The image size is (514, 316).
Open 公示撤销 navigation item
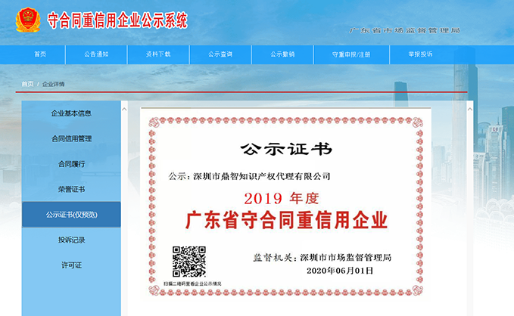click(x=282, y=54)
